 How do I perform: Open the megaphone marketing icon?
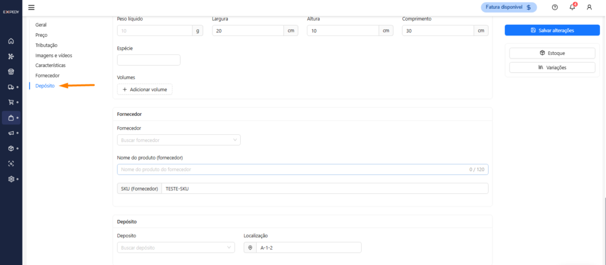[x=11, y=133]
